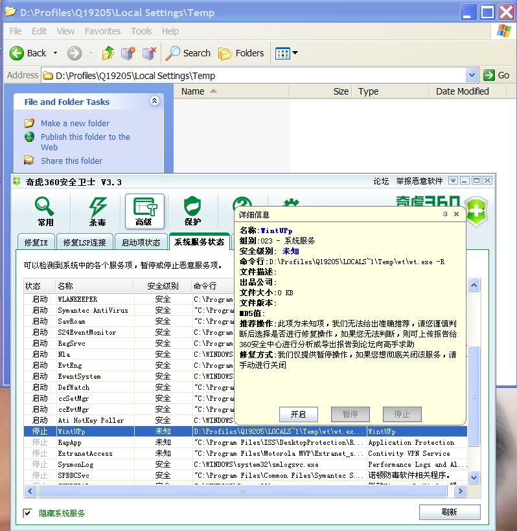
Task: Select the ExtranetAccess service row
Action: pos(246,453)
